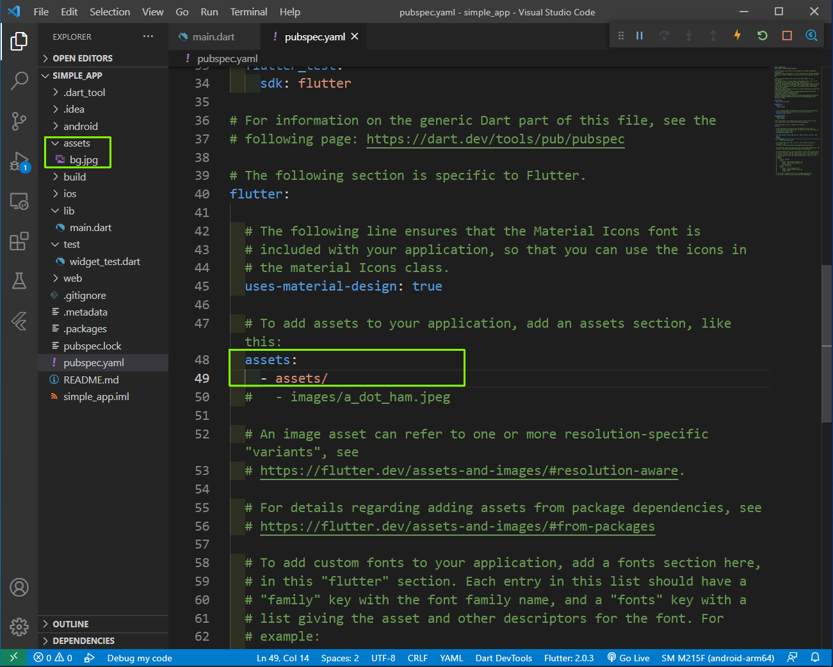Open the File menu
The height and width of the screenshot is (667, 833).
[41, 12]
